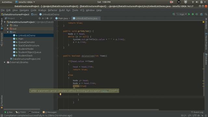
Task: Select StudentObjectQueue in project tree
Action: (30, 52)
